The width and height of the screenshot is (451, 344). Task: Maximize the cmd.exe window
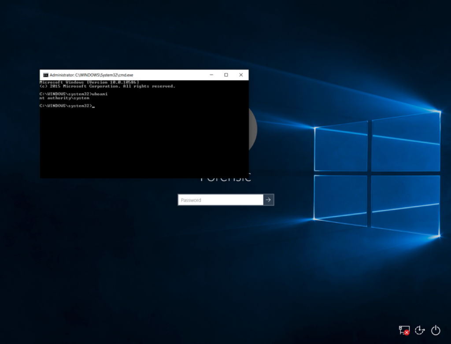[x=226, y=75]
